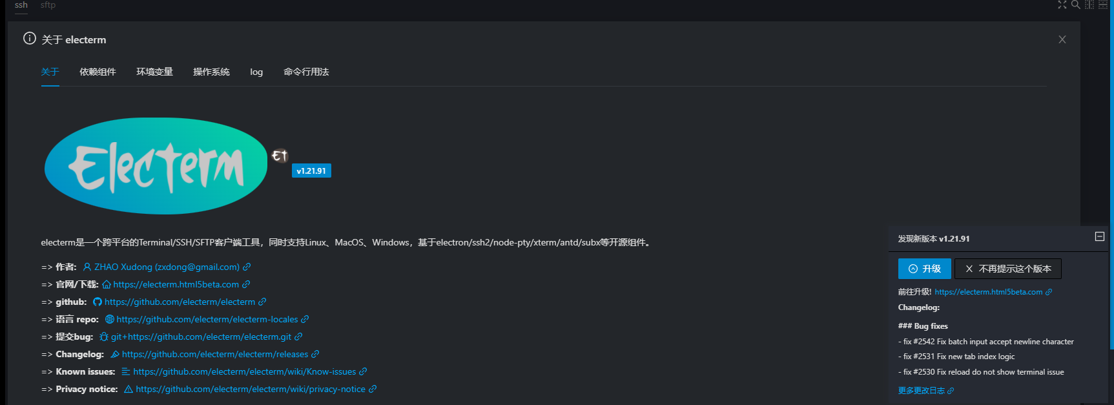Click fix #2531 new tab index line
Image resolution: width=1114 pixels, height=405 pixels.
point(956,357)
